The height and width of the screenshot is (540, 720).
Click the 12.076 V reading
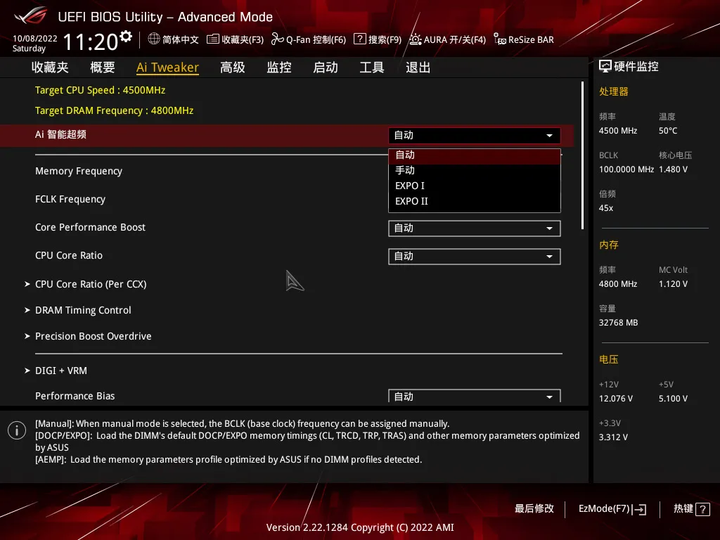pos(616,399)
